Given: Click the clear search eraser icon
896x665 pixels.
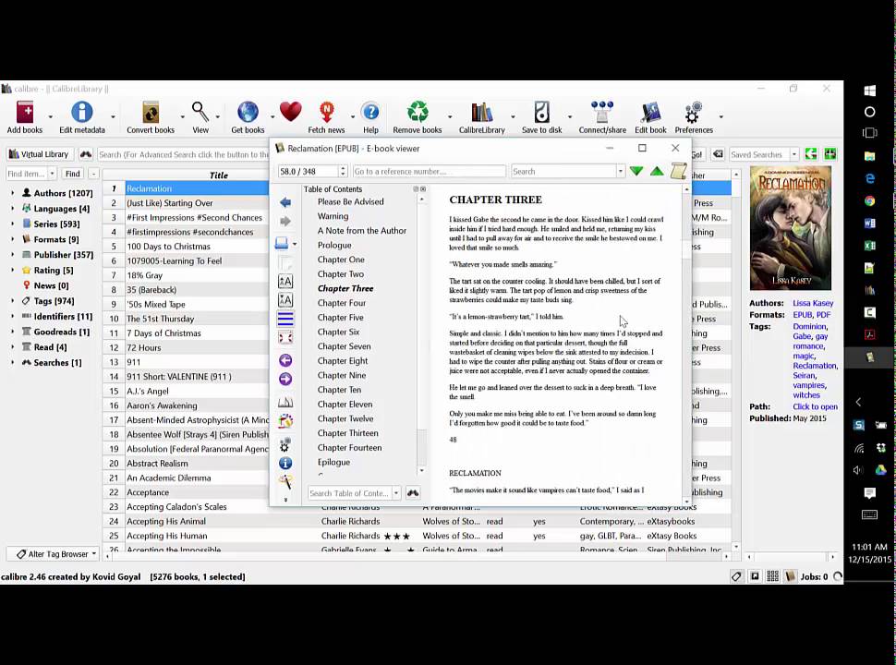Looking at the screenshot, I should tap(718, 154).
